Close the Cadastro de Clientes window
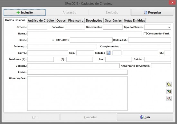 (x=172, y=3)
